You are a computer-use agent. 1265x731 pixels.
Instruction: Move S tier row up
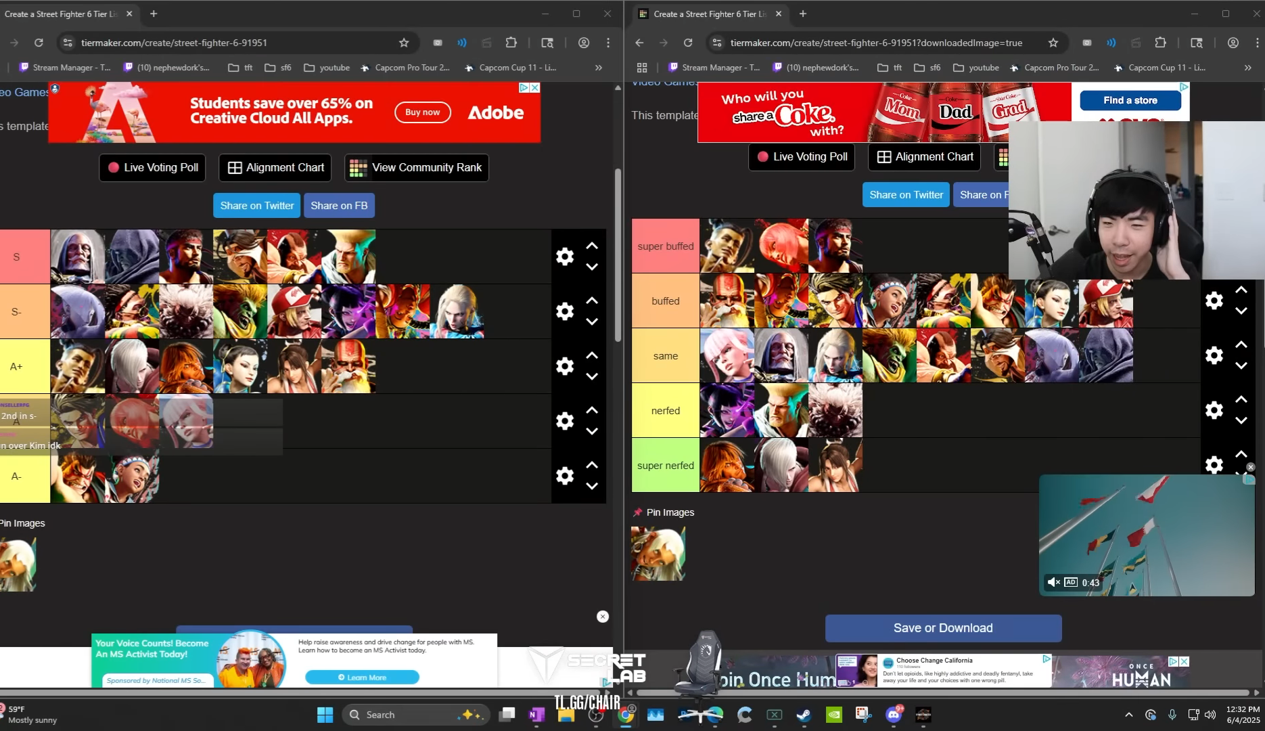(x=592, y=246)
